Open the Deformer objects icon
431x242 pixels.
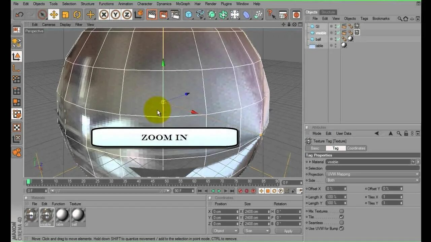click(x=247, y=14)
